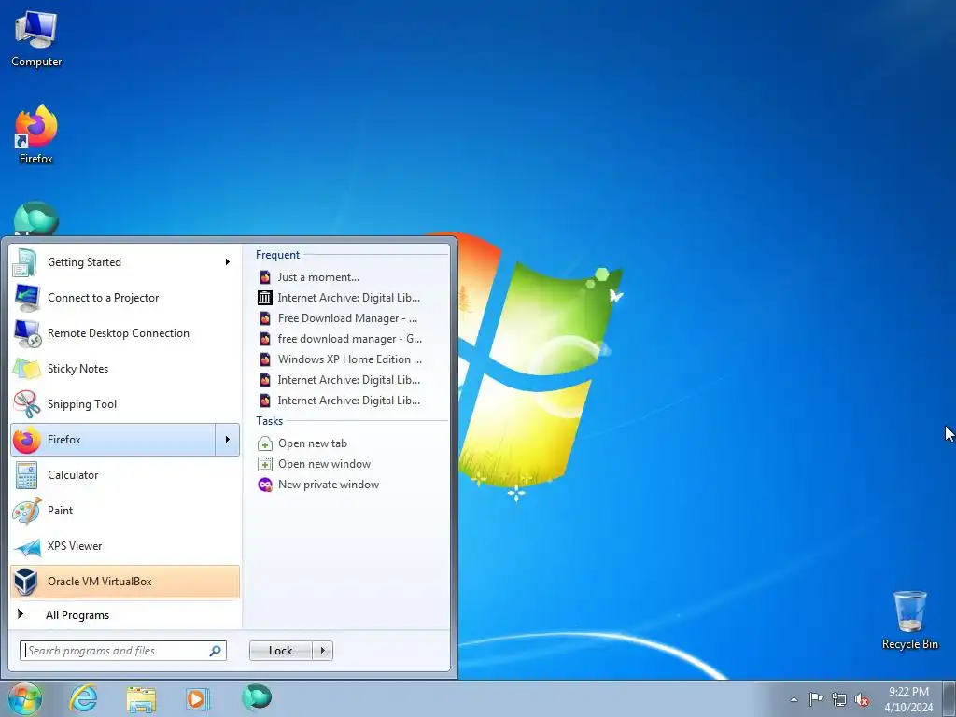Open Calculator from Start menu
The width and height of the screenshot is (956, 717).
point(125,475)
